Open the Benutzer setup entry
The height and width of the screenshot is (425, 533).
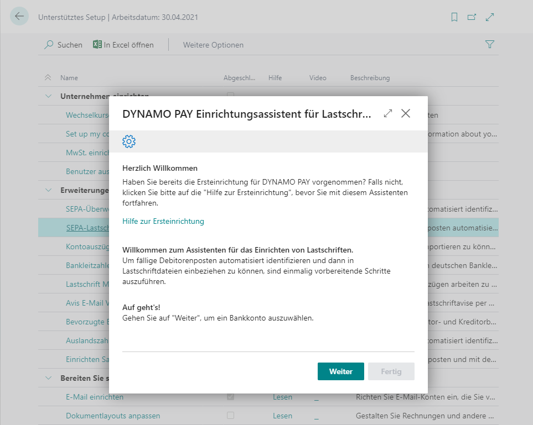87,171
